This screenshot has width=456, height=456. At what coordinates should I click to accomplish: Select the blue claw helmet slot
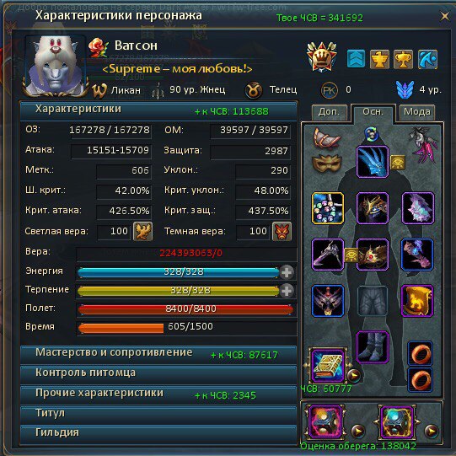(373, 162)
